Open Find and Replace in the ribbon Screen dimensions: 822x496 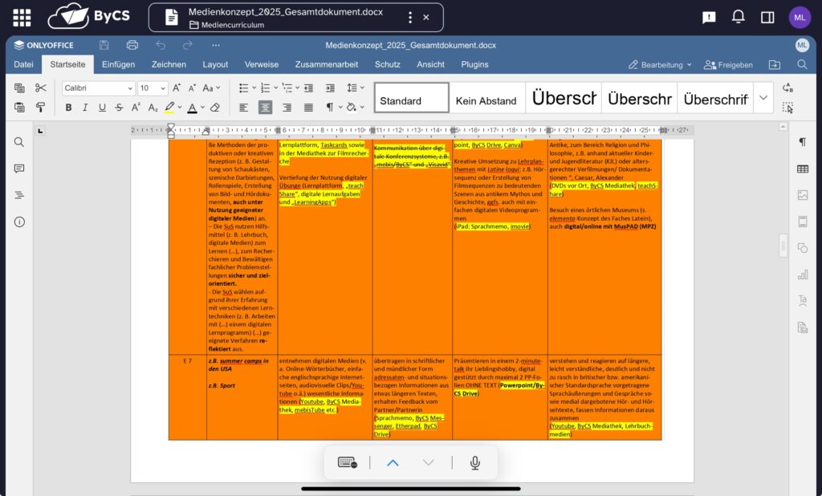[x=787, y=87]
